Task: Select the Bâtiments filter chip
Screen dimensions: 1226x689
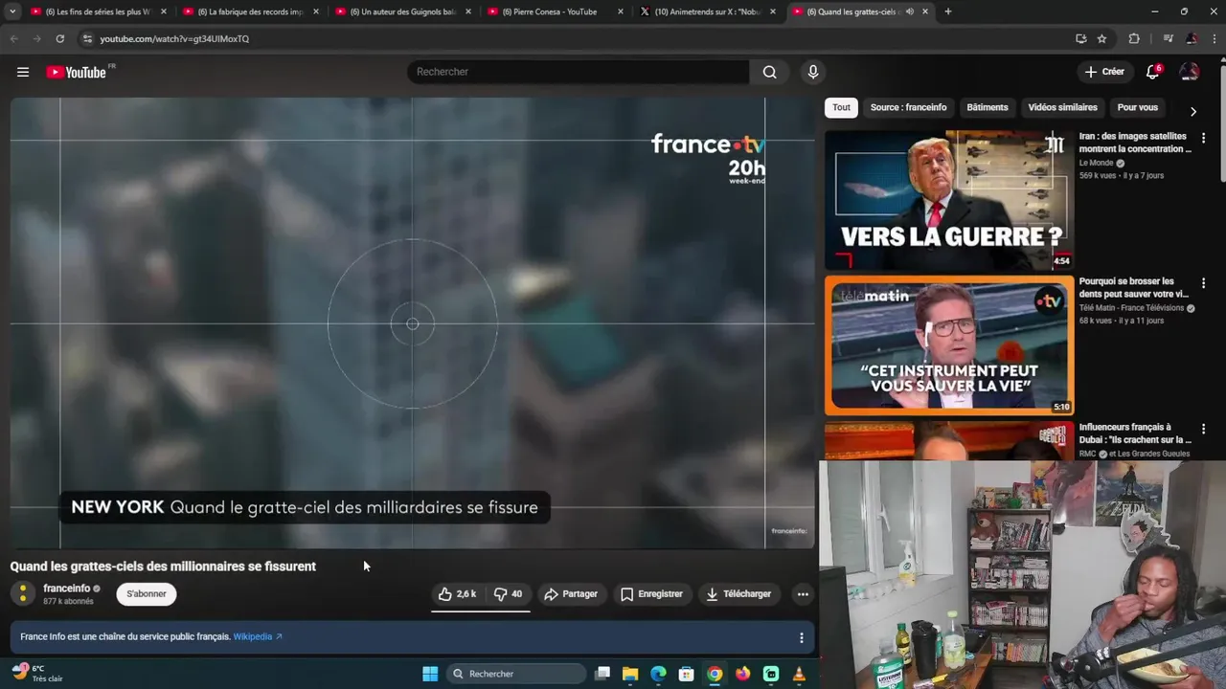Action: (x=988, y=107)
